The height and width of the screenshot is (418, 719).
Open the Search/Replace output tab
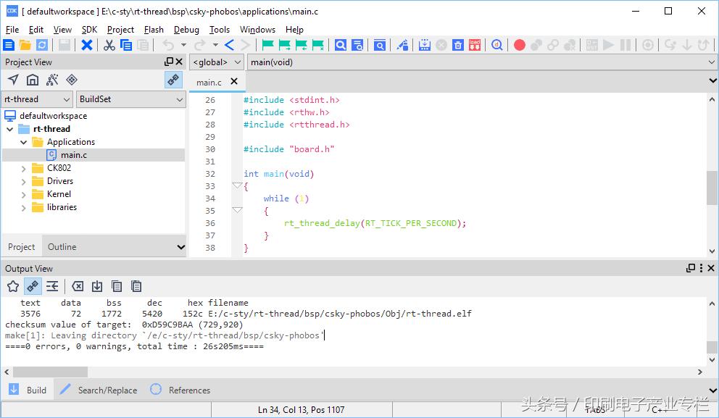tap(107, 390)
